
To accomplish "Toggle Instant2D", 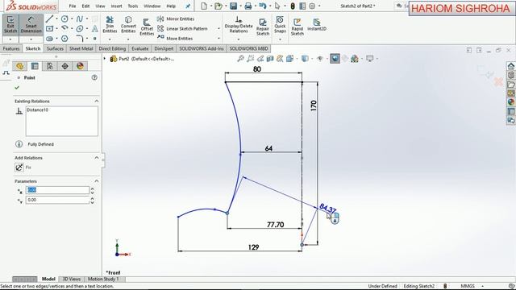I will (317, 25).
